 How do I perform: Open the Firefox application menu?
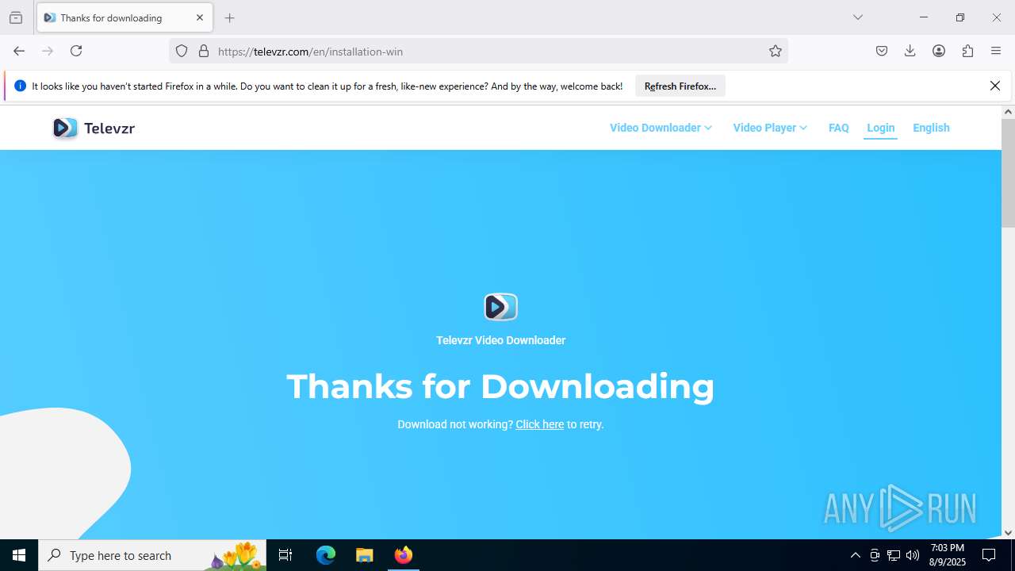[996, 51]
